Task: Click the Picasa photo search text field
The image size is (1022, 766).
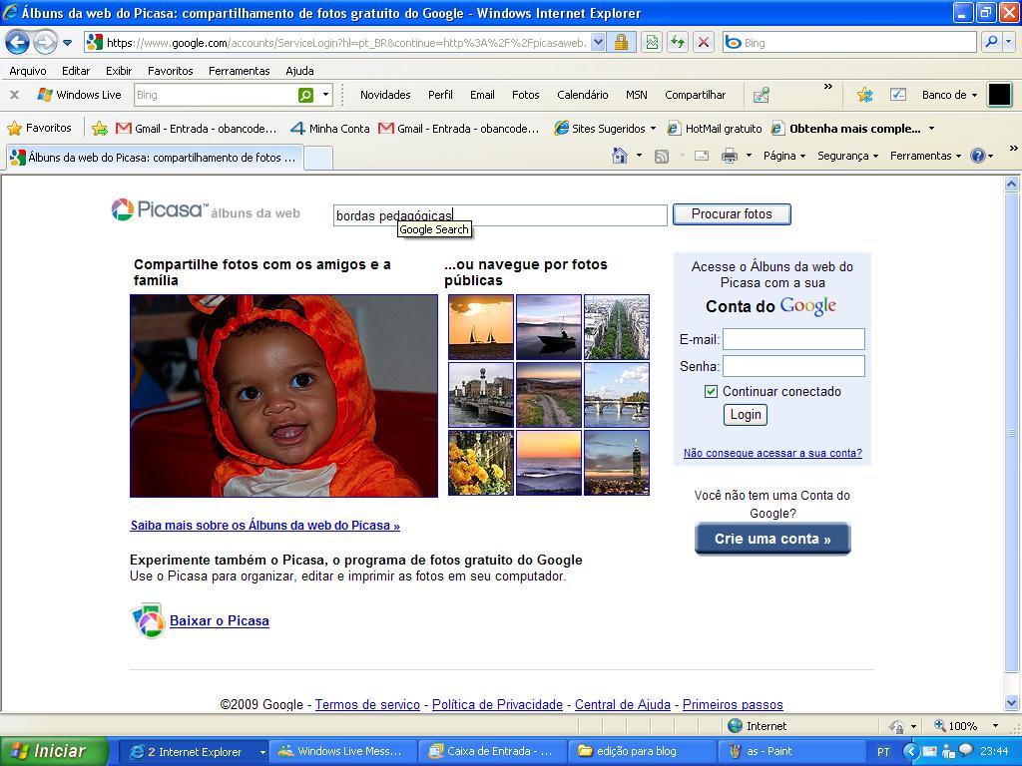Action: coord(500,215)
